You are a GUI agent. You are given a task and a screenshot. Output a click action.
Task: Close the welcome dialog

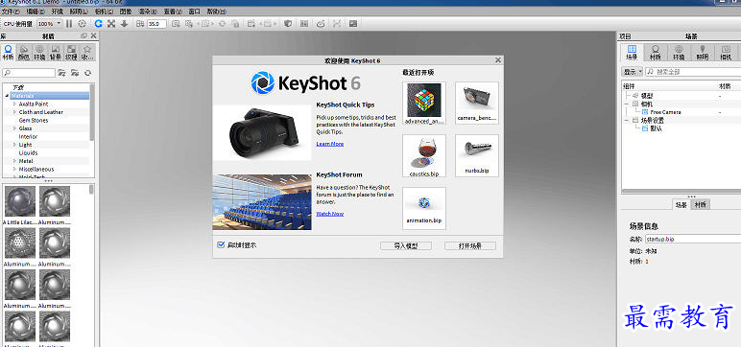pos(497,60)
